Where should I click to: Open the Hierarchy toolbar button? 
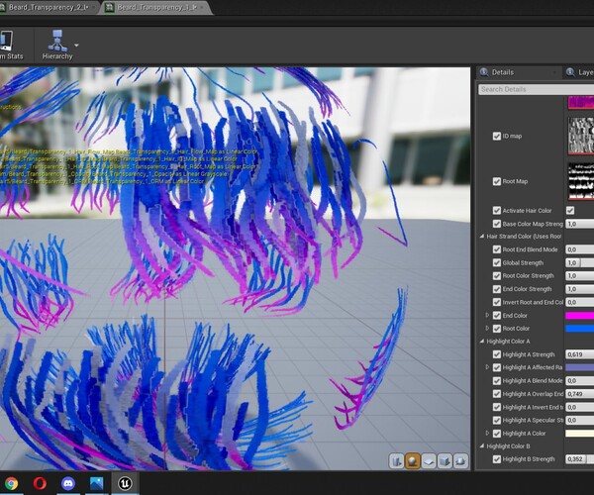point(57,46)
